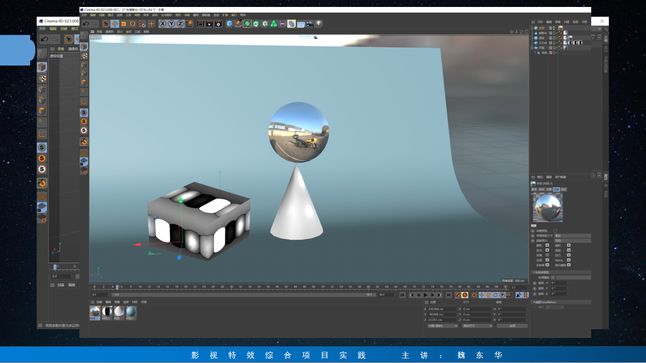Select the Move tool in top toolbar
Viewport: 646px width, 363px height.
115,24
